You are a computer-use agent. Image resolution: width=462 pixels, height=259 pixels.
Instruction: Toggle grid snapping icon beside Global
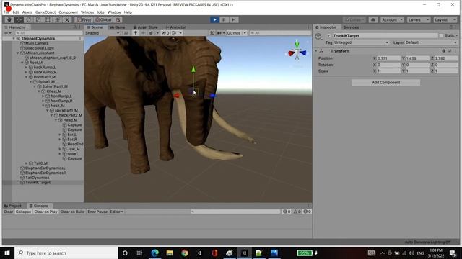[118, 19]
